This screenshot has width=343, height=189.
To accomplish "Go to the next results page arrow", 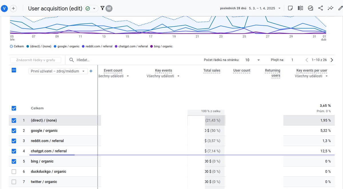I will pos(332,60).
